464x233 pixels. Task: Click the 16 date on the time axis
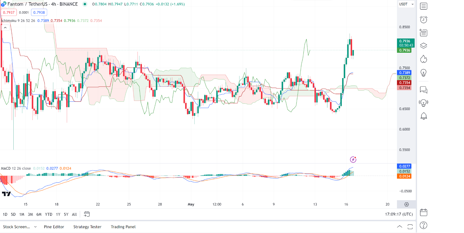pos(346,204)
